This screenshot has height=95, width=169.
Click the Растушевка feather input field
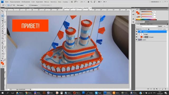tap(26, 5)
